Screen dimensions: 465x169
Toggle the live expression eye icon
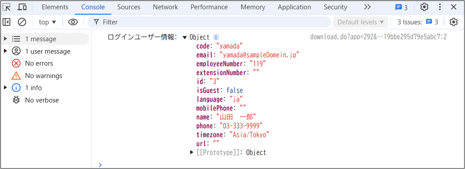coord(73,22)
